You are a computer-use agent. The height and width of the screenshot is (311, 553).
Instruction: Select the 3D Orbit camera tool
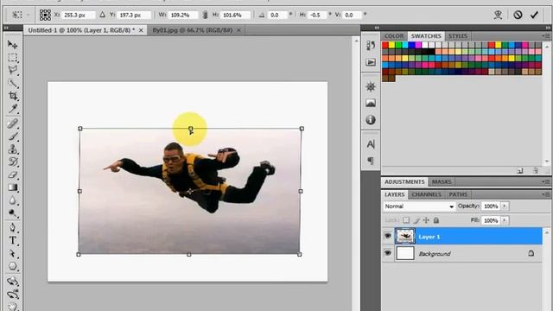pyautogui.click(x=12, y=294)
